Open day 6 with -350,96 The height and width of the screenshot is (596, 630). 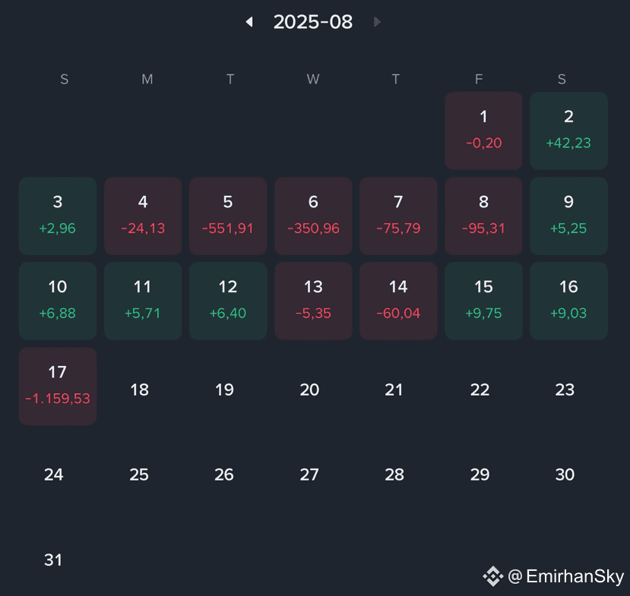[313, 216]
